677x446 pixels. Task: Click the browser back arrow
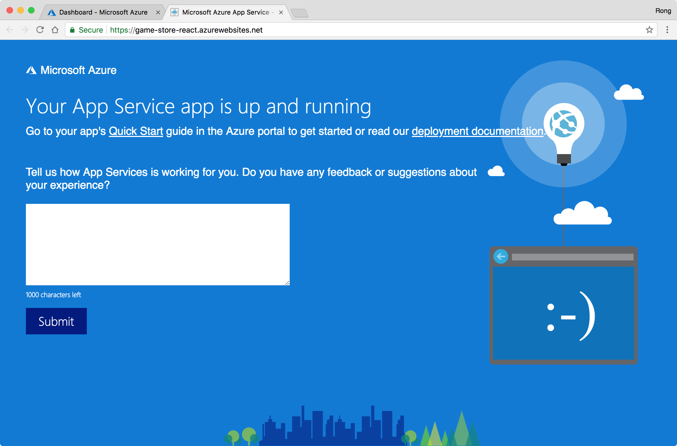click(10, 30)
